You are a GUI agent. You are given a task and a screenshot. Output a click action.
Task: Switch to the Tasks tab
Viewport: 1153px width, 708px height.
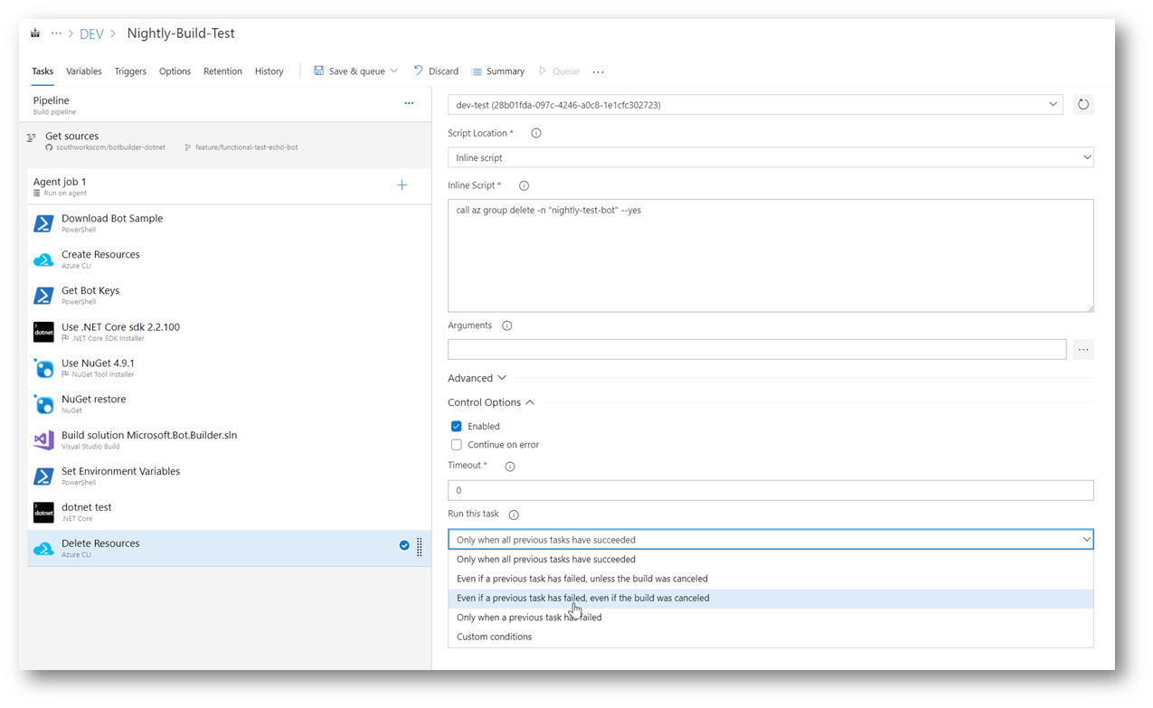(x=43, y=71)
